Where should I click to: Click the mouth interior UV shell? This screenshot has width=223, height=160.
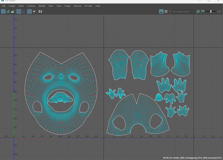61,97
